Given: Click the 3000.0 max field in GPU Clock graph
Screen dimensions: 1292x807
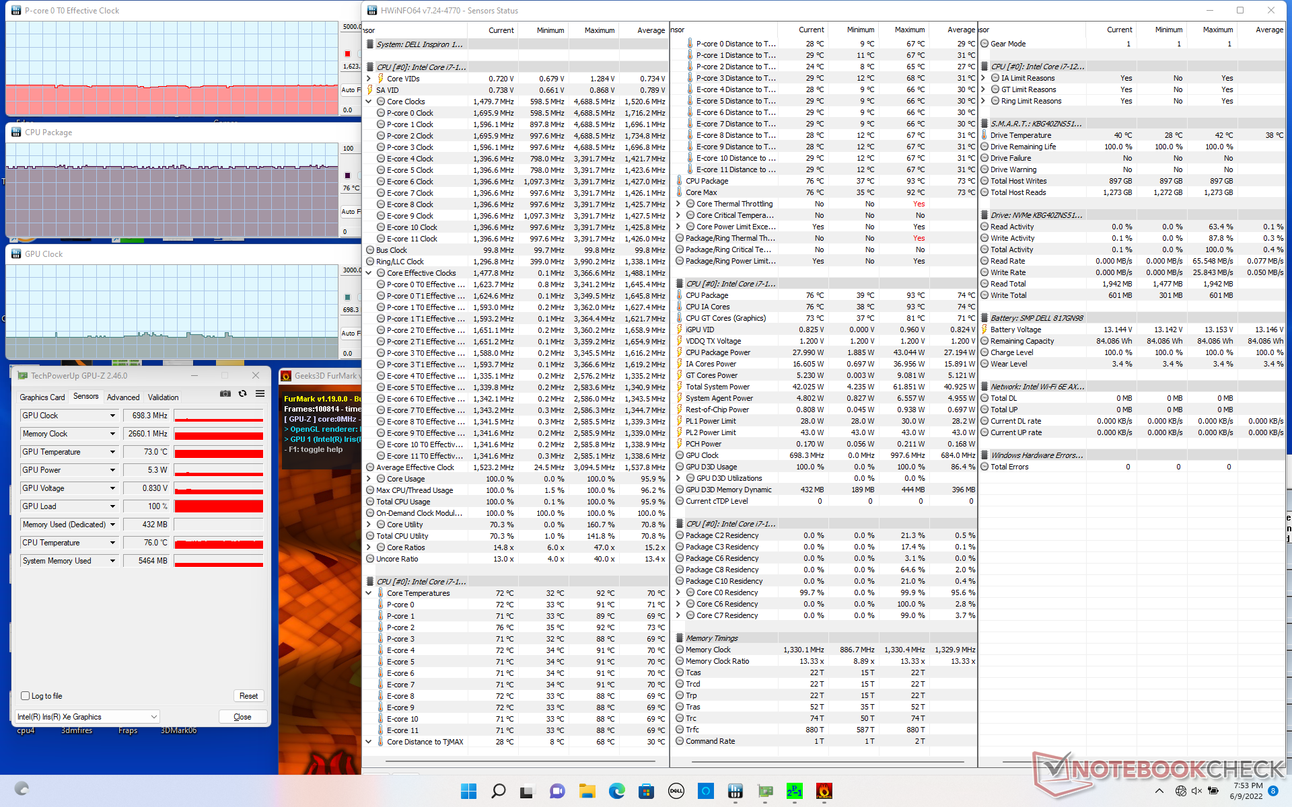Looking at the screenshot, I should 351,270.
